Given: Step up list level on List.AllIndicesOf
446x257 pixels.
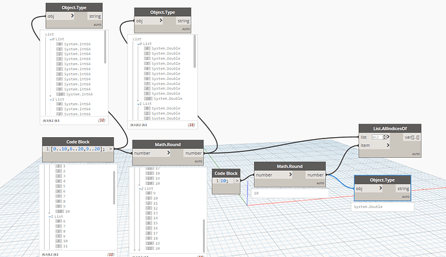Looking at the screenshot, I should tap(385, 136).
